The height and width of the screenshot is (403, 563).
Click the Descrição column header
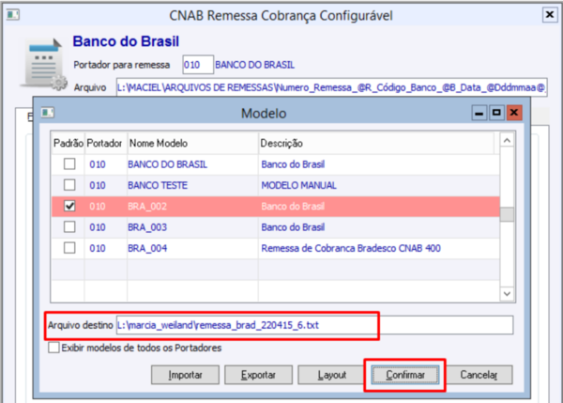pyautogui.click(x=376, y=143)
